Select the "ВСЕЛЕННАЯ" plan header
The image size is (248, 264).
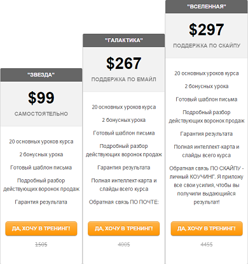[x=207, y=6]
